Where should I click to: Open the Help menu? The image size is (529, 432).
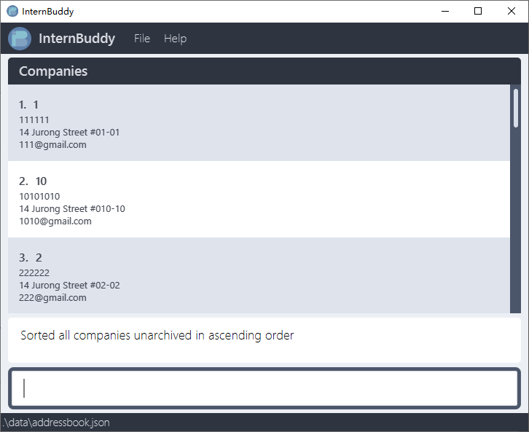[175, 39]
